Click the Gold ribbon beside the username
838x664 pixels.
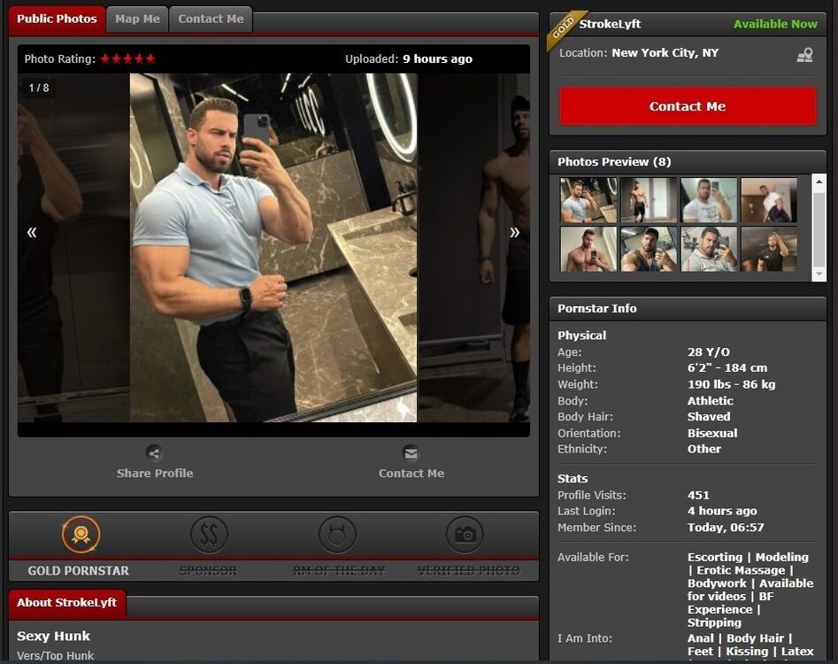click(x=564, y=27)
